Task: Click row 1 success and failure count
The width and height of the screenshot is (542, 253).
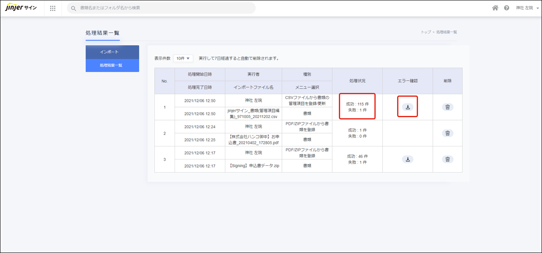Action: click(357, 107)
